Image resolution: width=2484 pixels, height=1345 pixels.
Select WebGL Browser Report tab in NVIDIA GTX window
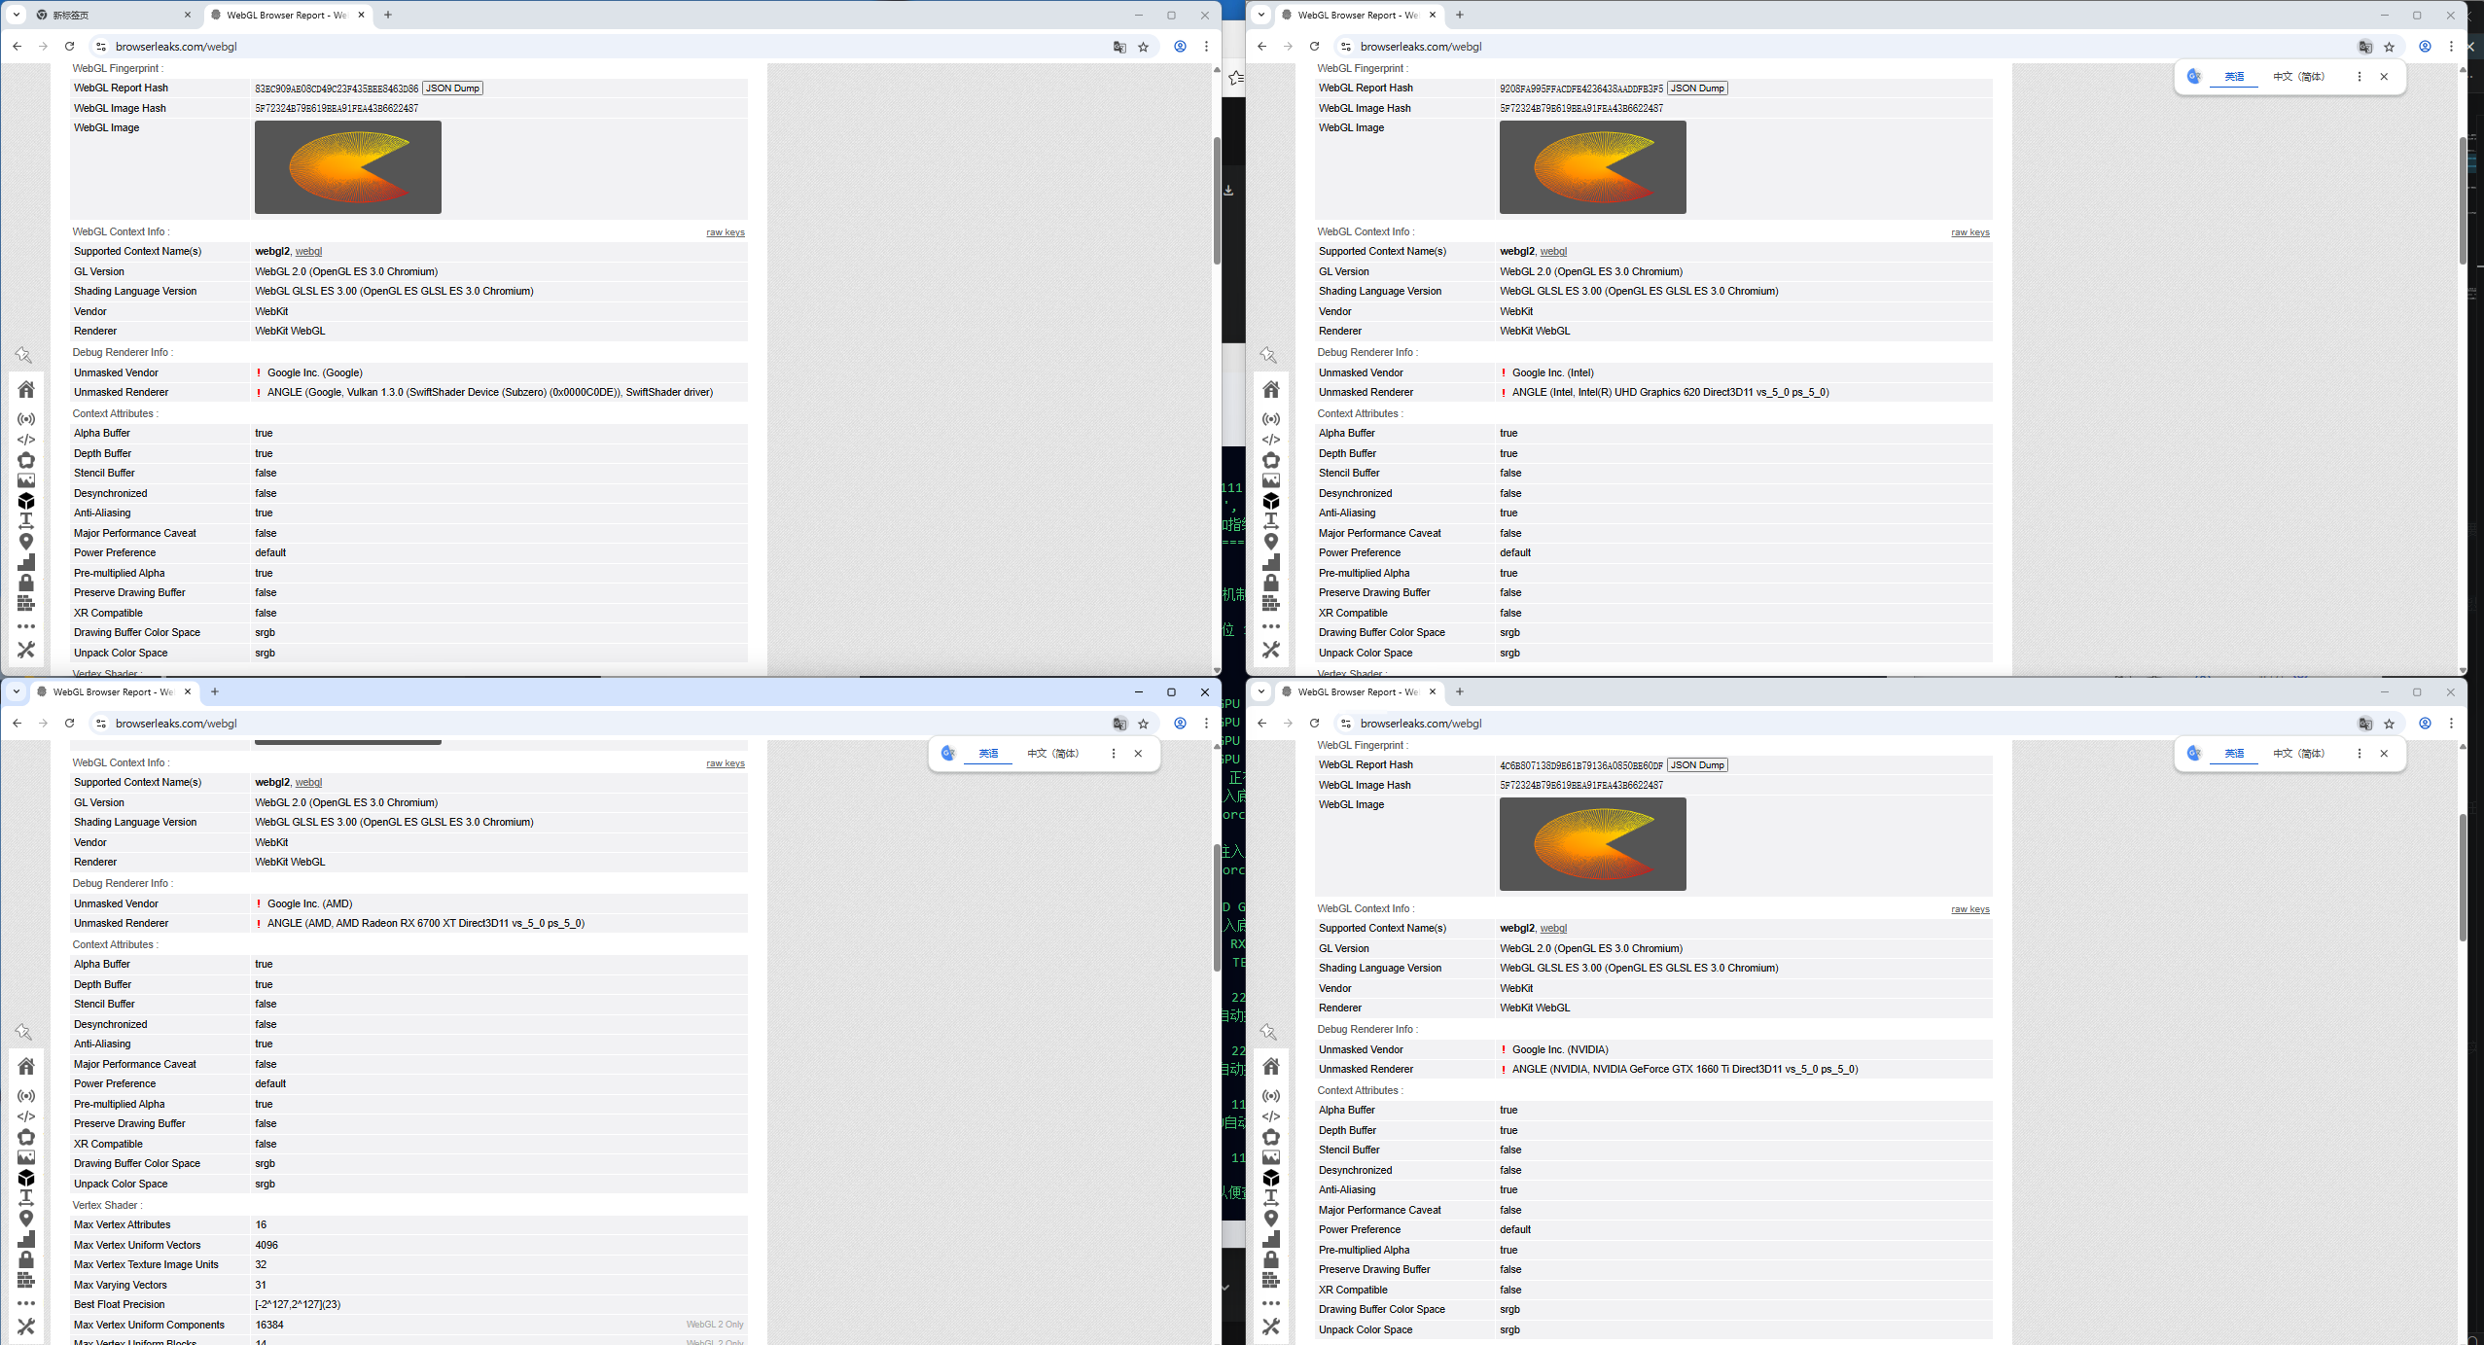[x=1359, y=691]
